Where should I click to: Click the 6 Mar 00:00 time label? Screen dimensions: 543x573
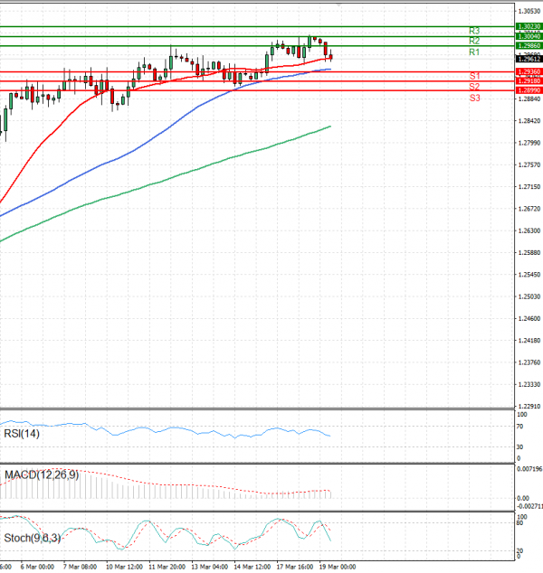pyautogui.click(x=37, y=567)
